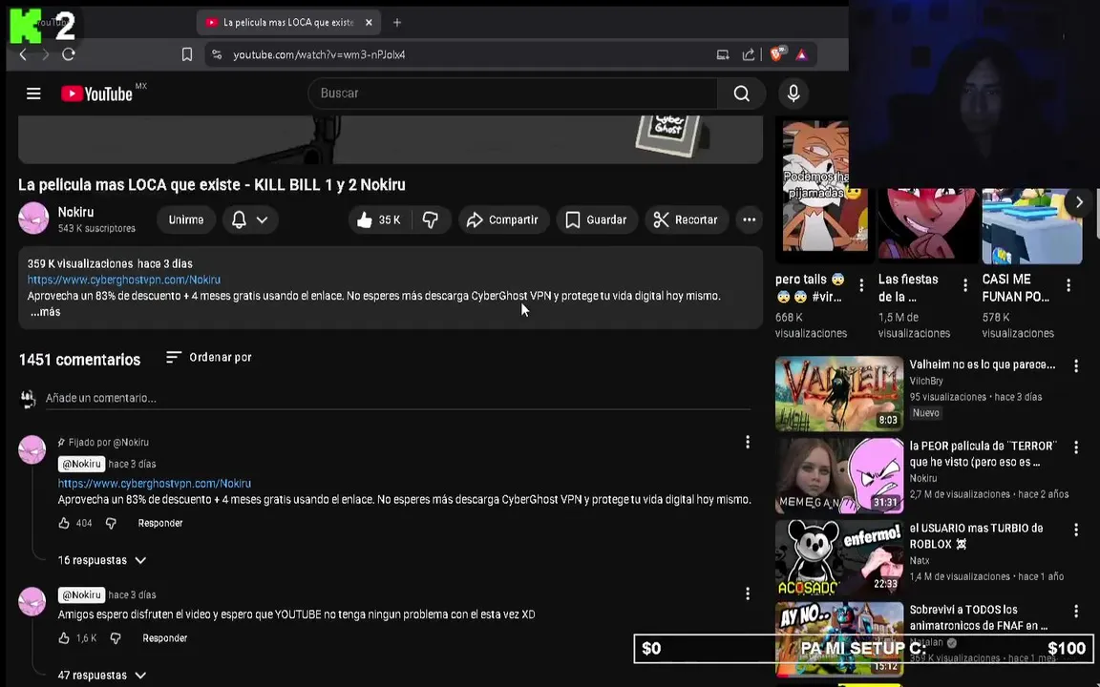Viewport: 1100px width, 687px height.
Task: Dislike the pinned CyberGhost comment
Action: point(111,523)
